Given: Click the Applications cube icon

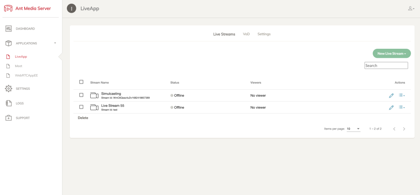Looking at the screenshot, I should pos(9,43).
